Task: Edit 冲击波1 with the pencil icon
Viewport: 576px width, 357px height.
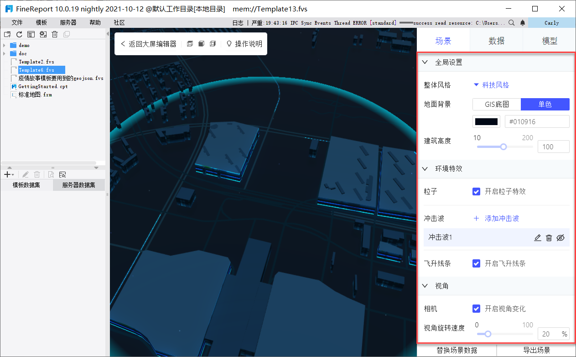Action: coord(538,237)
